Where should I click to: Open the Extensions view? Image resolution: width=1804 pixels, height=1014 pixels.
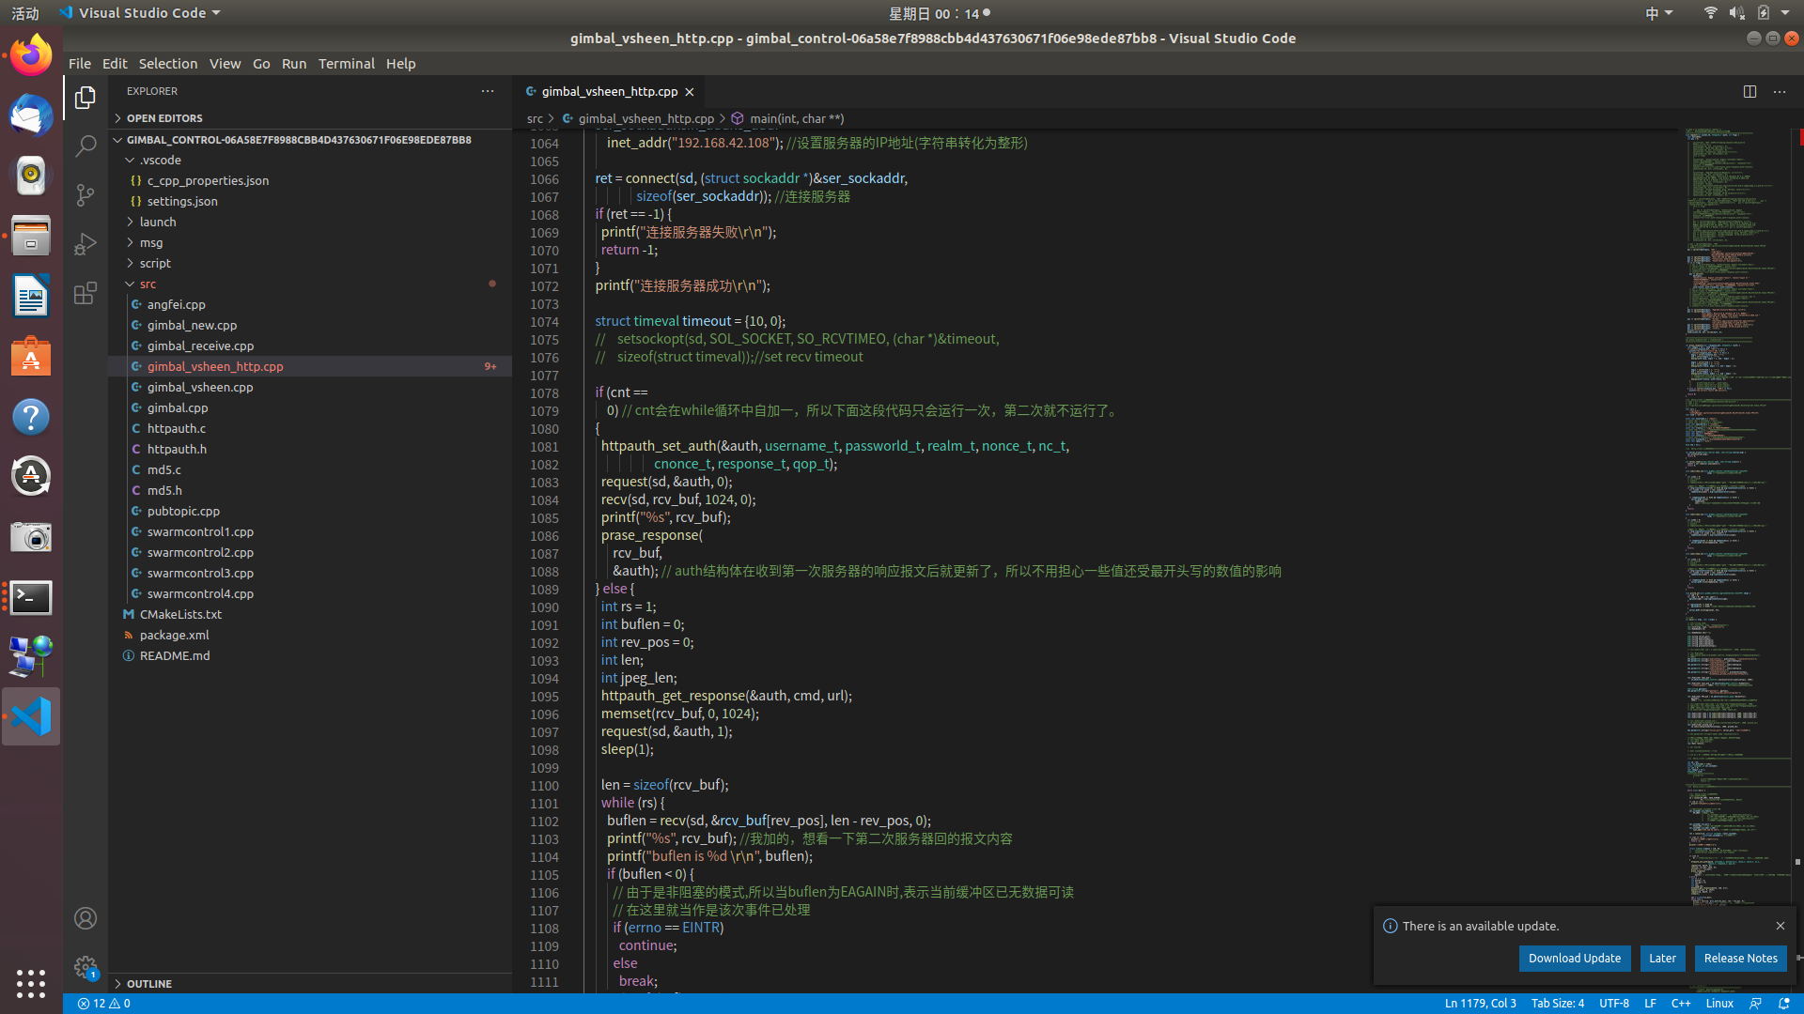(86, 292)
